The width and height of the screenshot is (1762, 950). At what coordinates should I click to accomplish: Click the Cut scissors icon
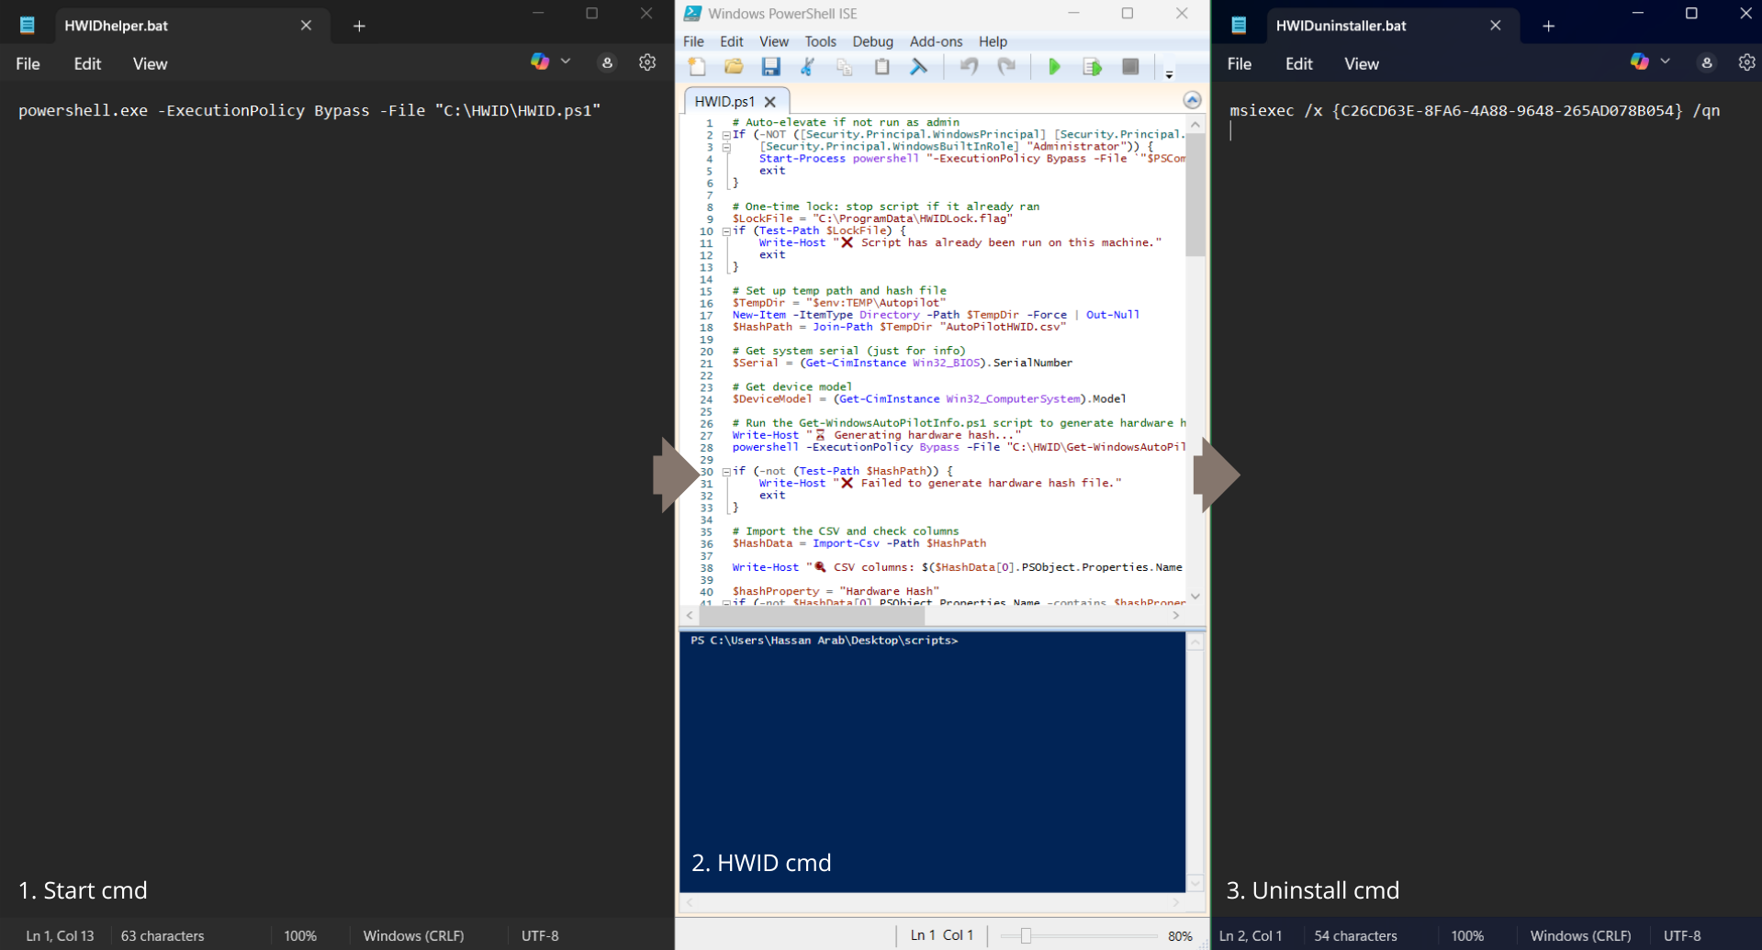(808, 67)
